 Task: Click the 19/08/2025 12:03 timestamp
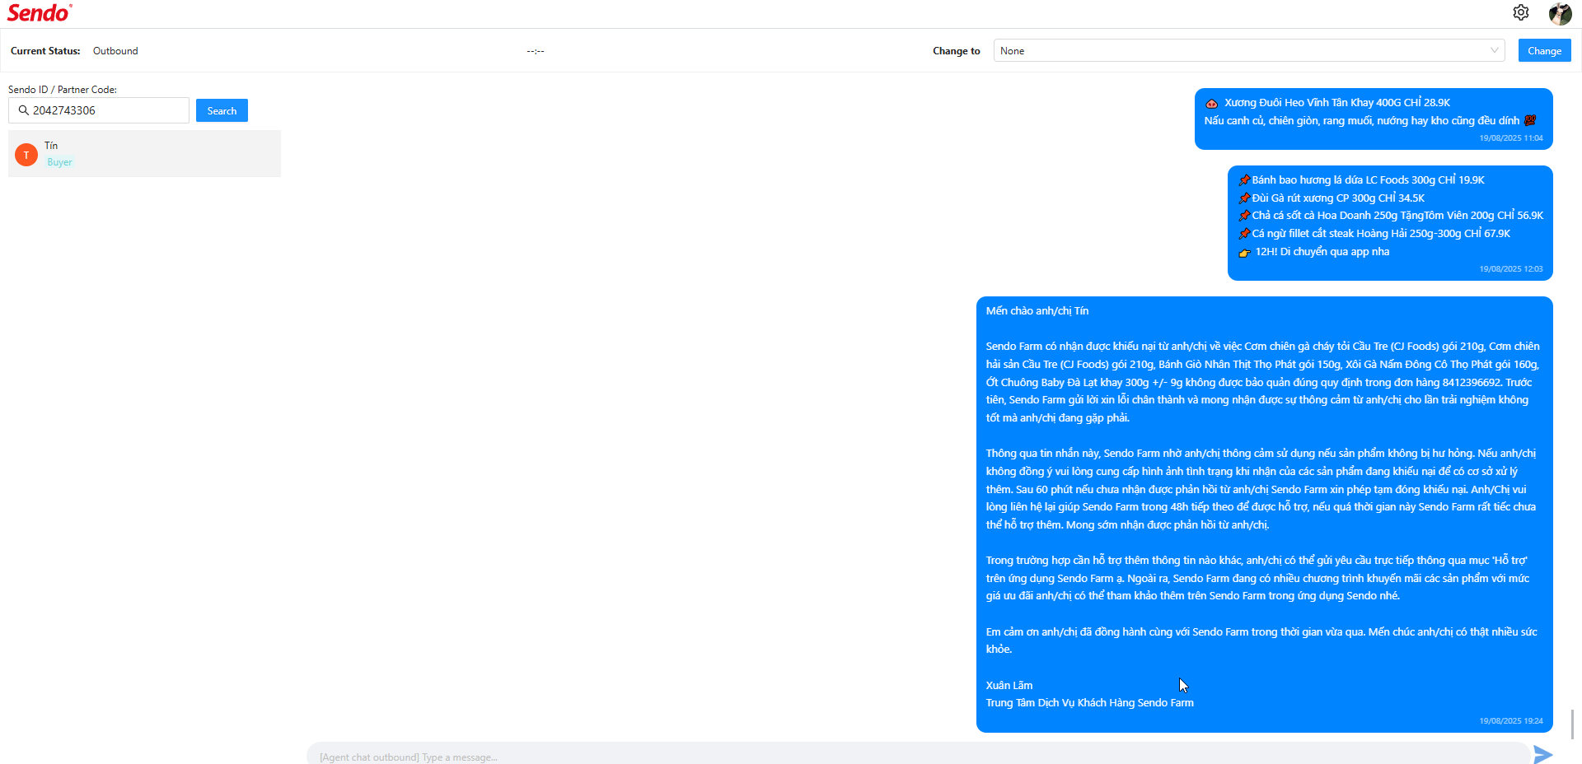pos(1511,269)
